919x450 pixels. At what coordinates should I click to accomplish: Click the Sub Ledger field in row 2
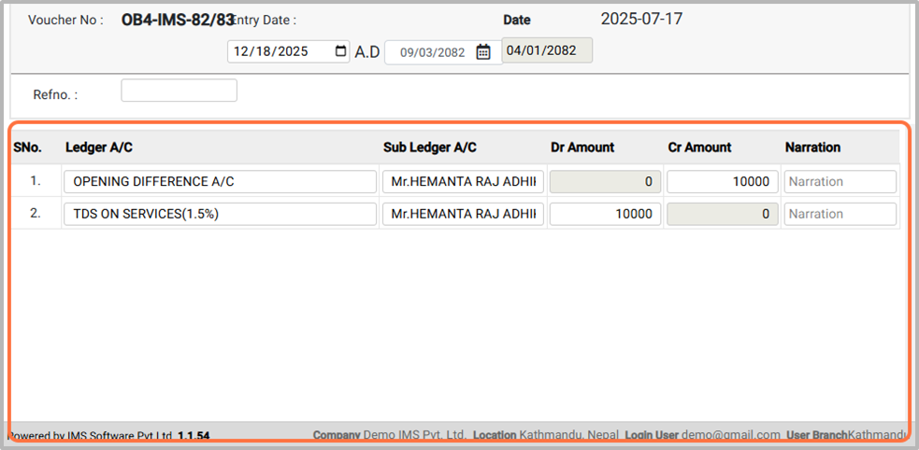tap(464, 214)
